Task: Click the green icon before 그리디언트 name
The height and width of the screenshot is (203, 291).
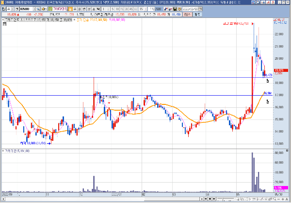Action: (50, 9)
